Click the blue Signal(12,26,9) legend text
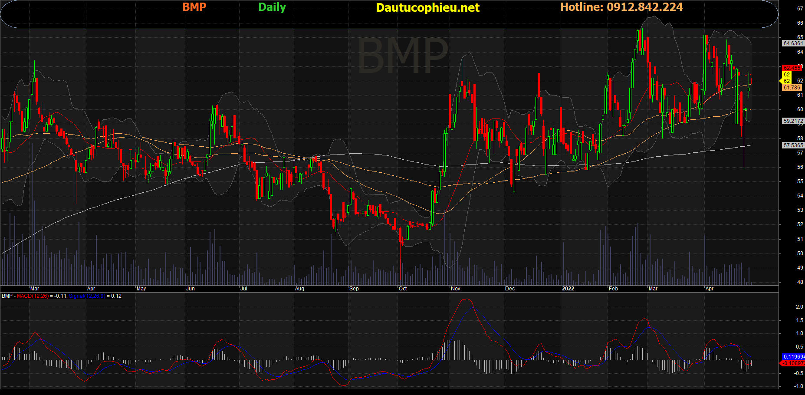 click(x=87, y=296)
